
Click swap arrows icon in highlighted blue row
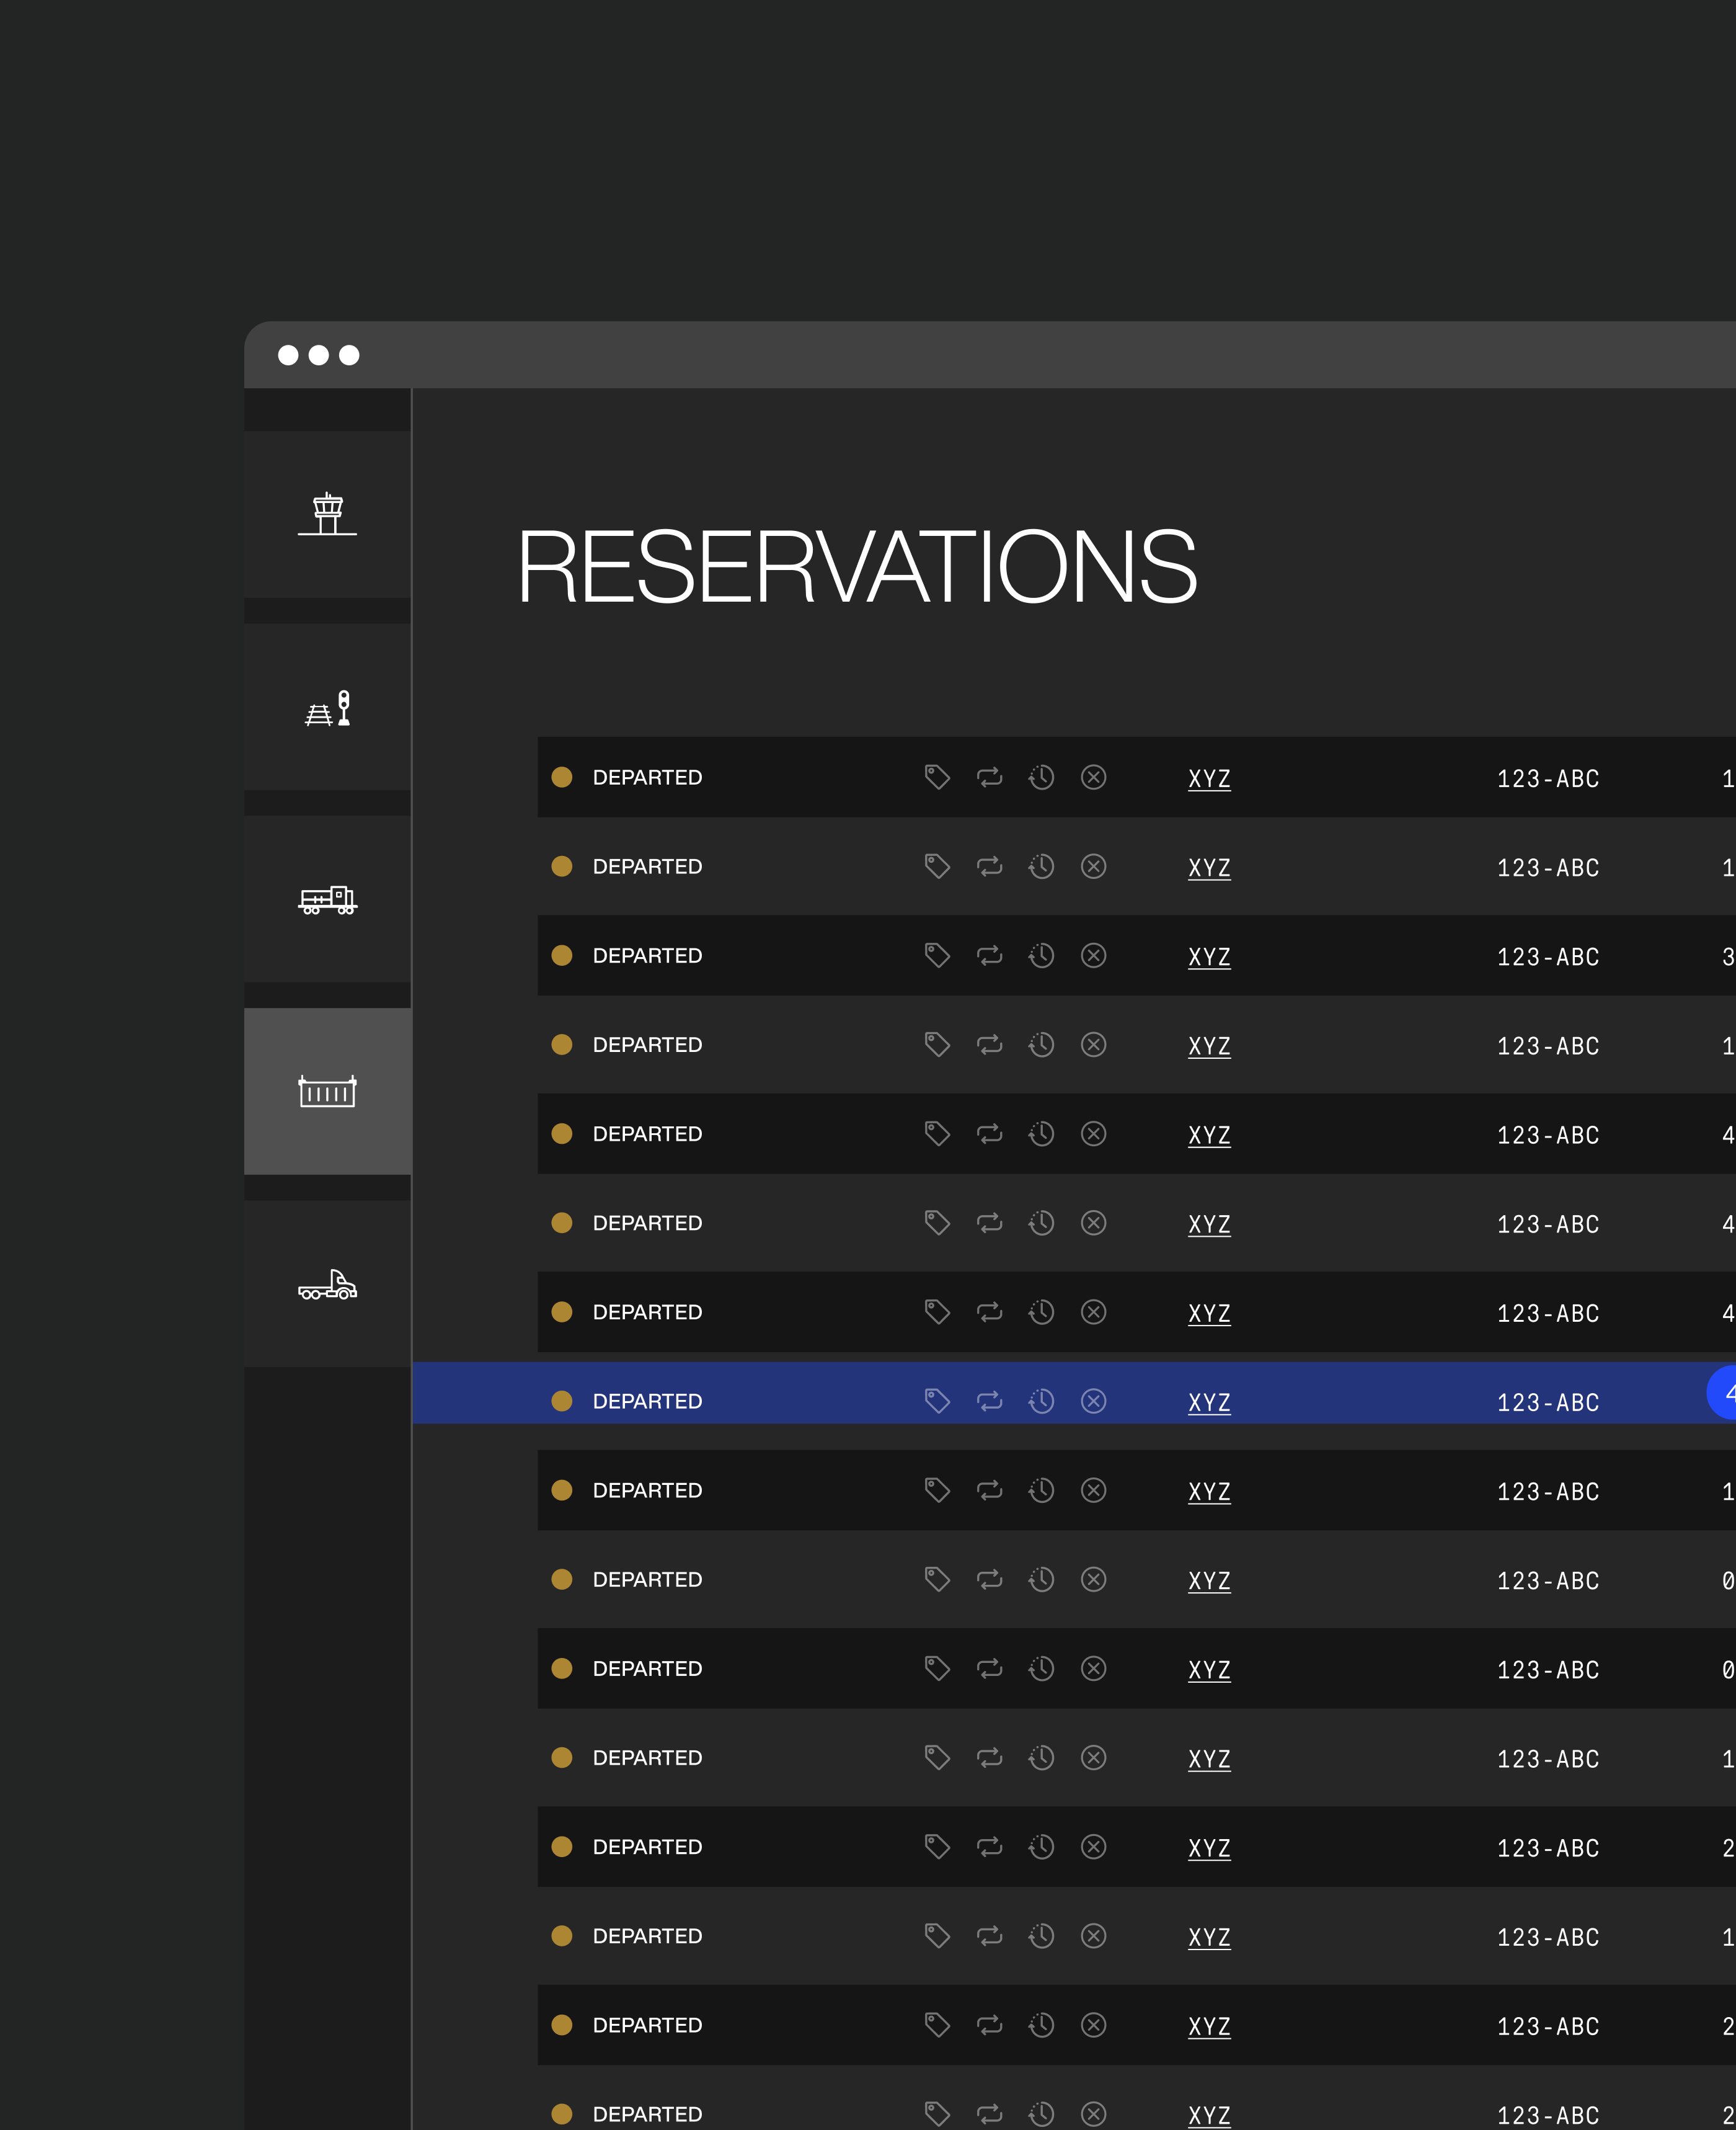coord(989,1401)
